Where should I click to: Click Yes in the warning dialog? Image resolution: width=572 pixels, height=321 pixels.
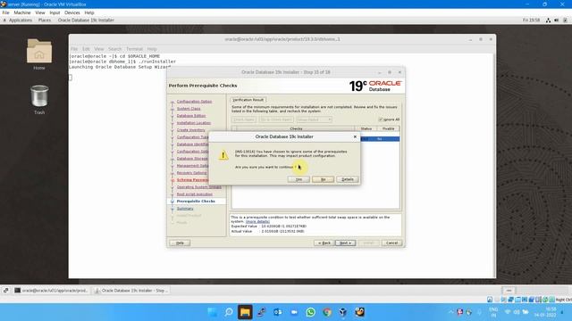(x=299, y=179)
